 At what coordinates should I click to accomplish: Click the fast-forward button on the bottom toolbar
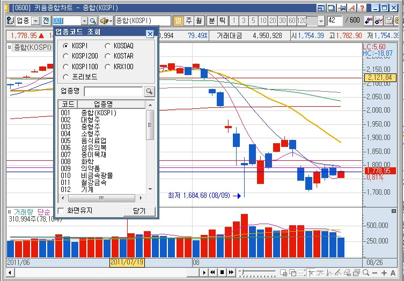pyautogui.click(x=231, y=272)
